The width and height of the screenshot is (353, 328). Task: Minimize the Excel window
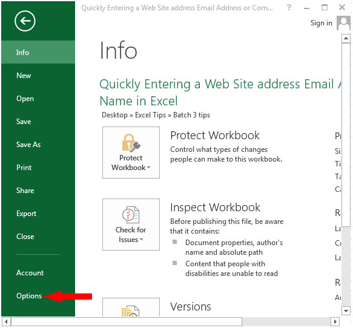[x=306, y=8]
